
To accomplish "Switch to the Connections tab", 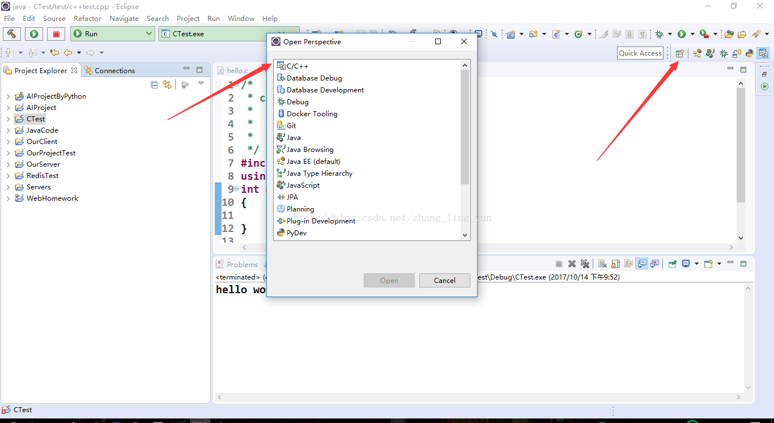I will [x=110, y=70].
